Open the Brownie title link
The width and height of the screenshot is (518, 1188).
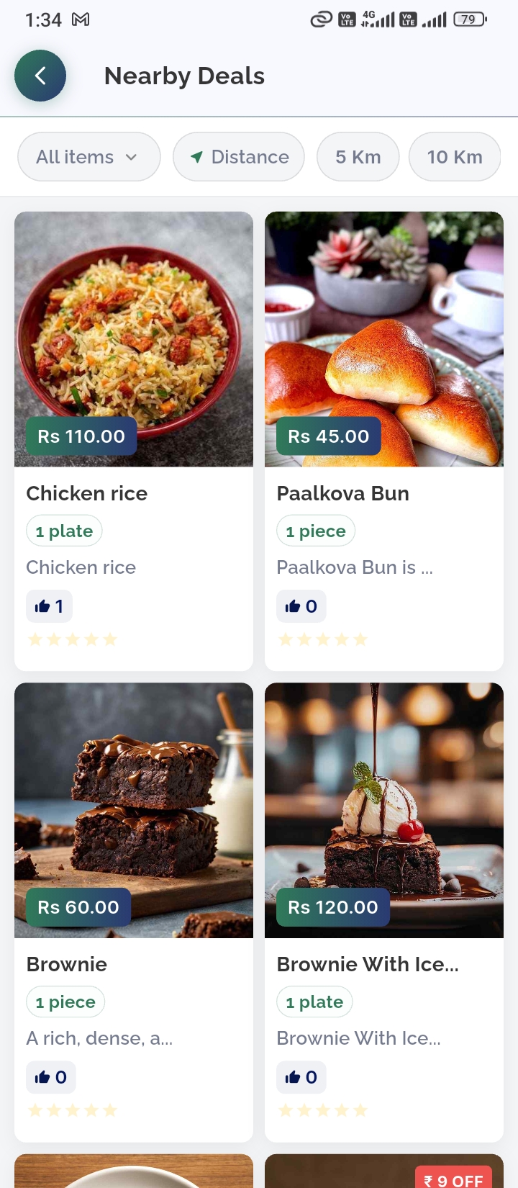click(x=67, y=964)
